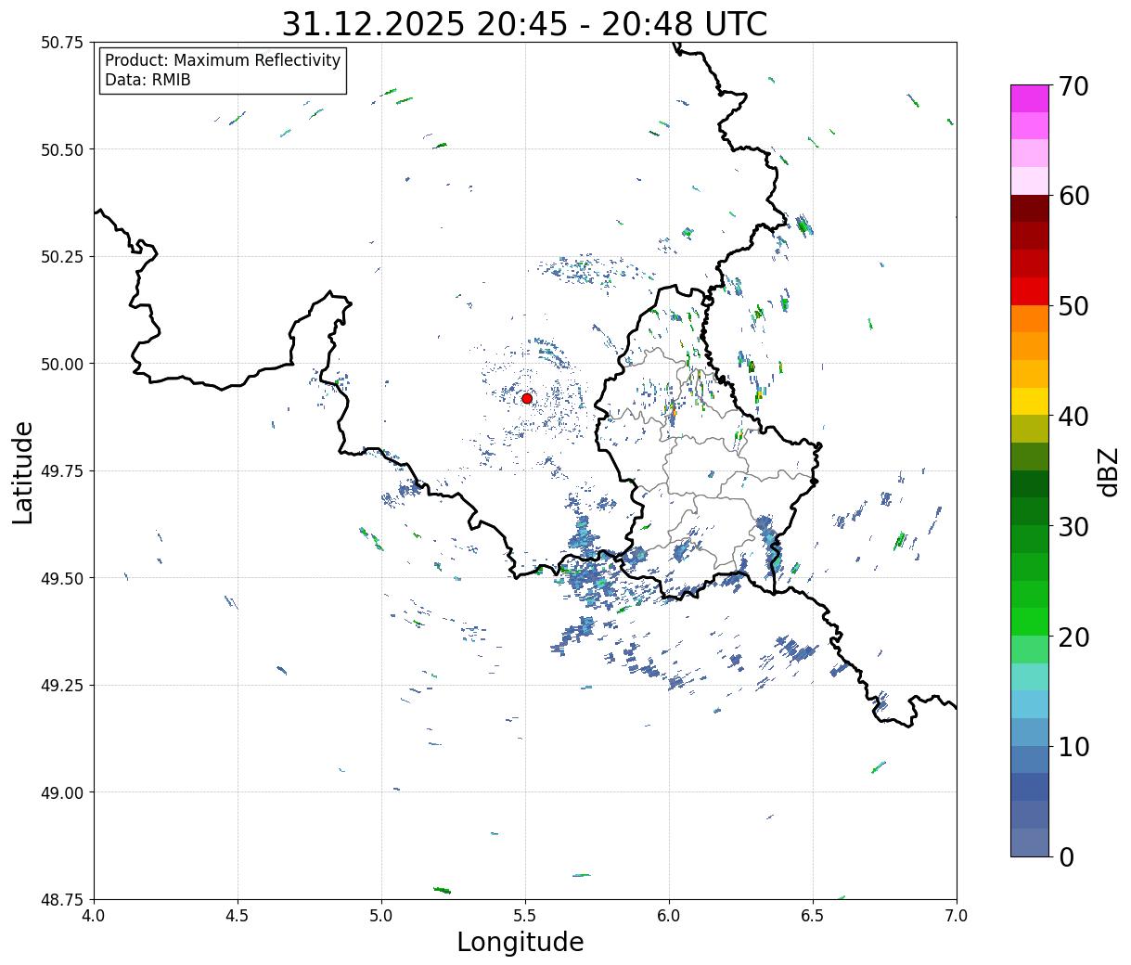This screenshot has width=1131, height=965.
Task: Click the 'Product: Maximum Reflectivity' legend text
Action: [223, 60]
